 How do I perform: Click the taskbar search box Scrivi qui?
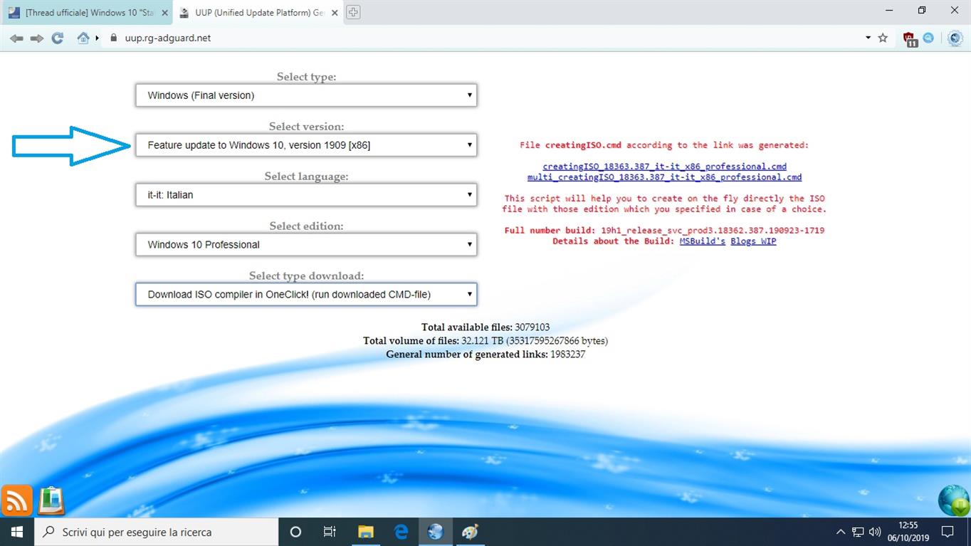(x=157, y=532)
